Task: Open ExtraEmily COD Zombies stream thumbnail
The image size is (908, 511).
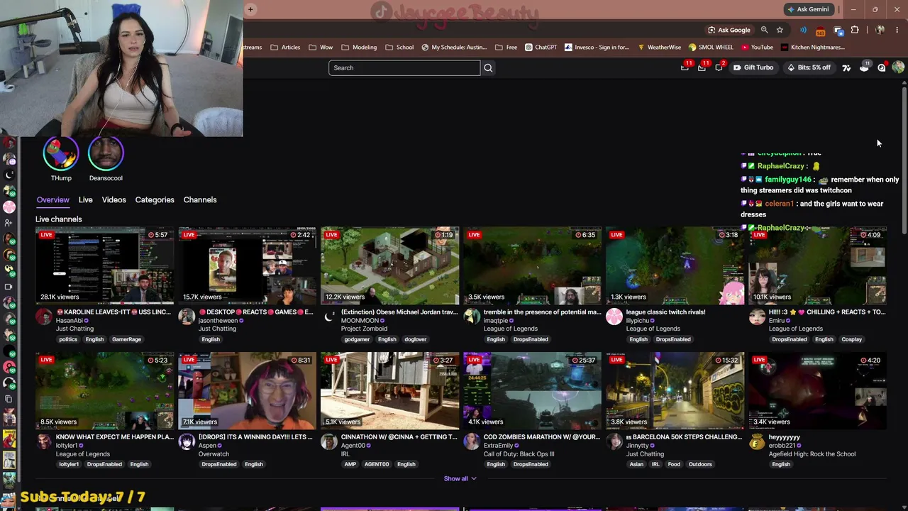Action: coord(533,390)
